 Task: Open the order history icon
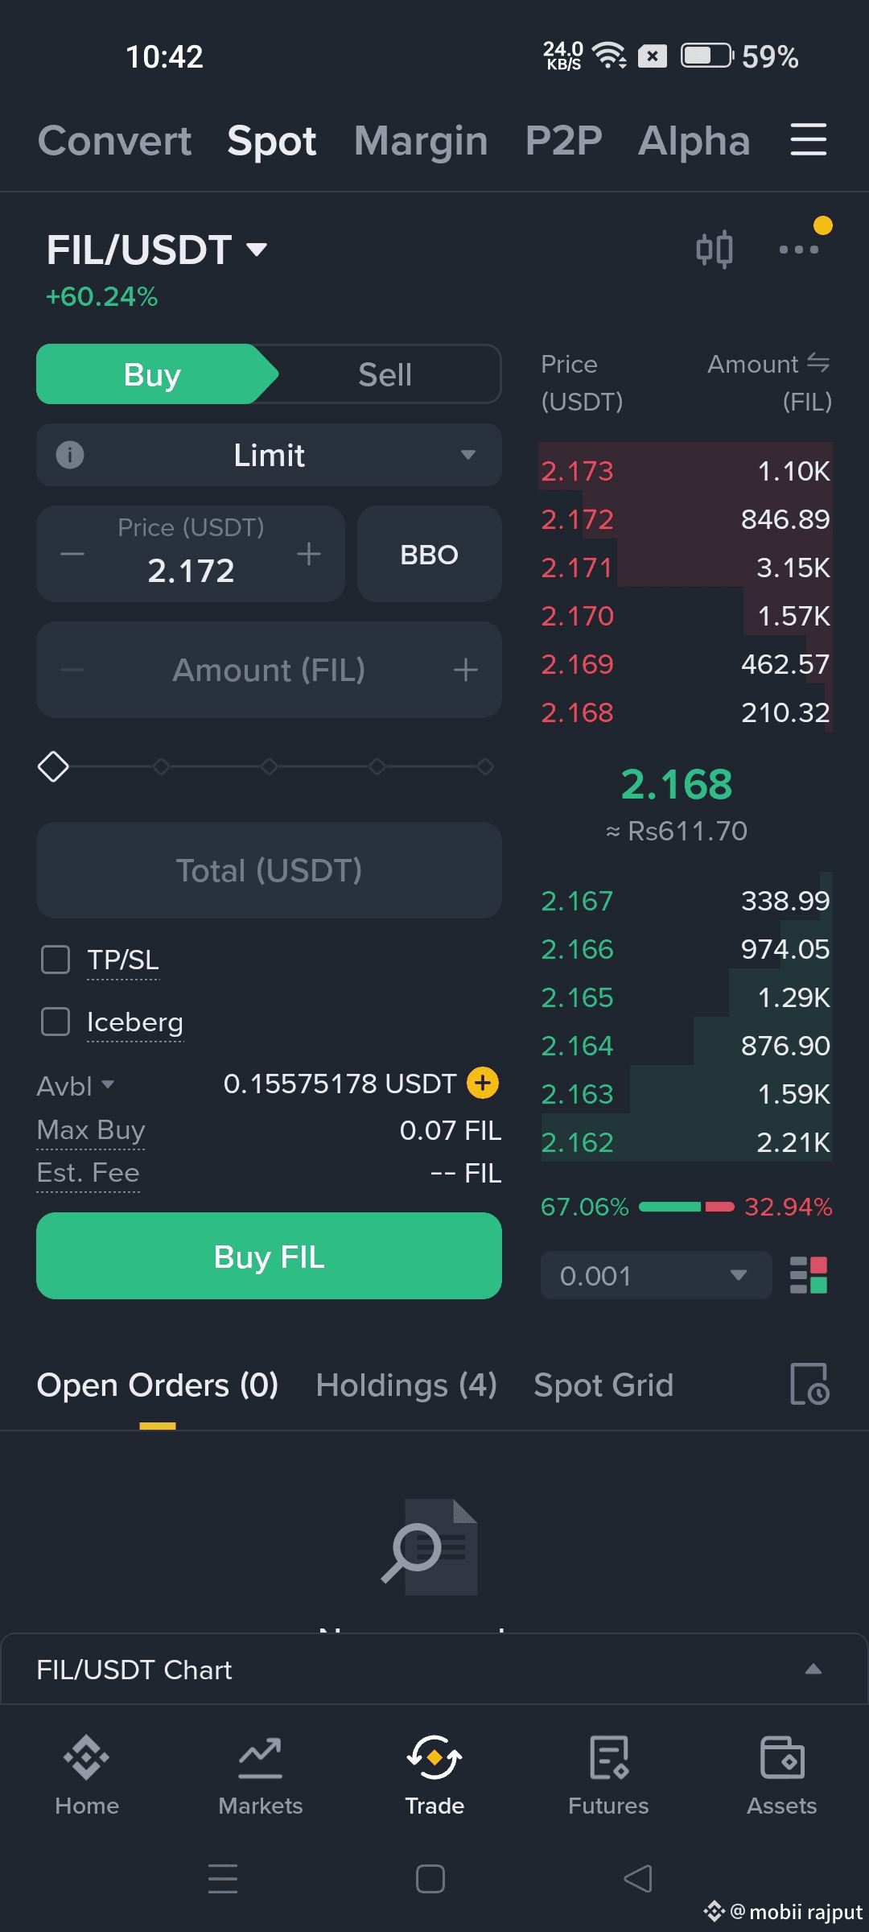[x=809, y=1384]
